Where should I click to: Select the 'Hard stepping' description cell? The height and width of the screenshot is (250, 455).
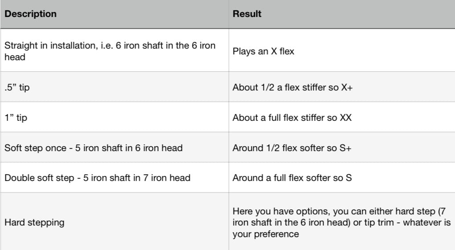point(34,222)
